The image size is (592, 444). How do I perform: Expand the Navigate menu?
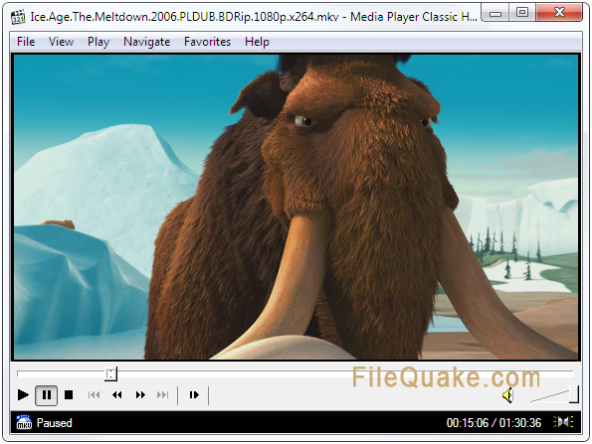click(147, 42)
